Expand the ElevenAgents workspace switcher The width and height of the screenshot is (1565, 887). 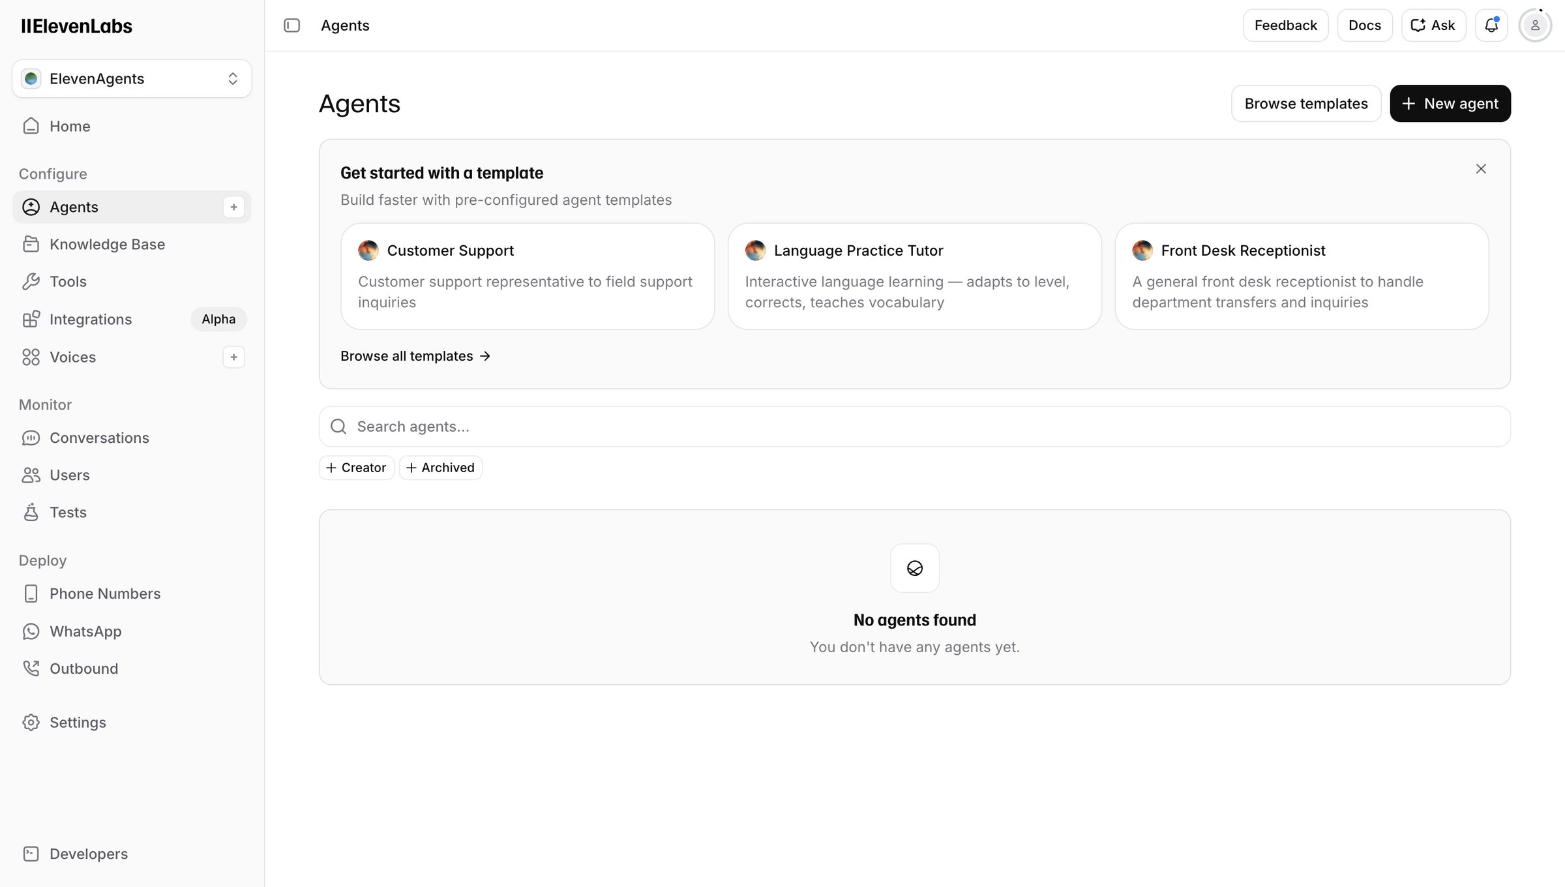point(132,79)
